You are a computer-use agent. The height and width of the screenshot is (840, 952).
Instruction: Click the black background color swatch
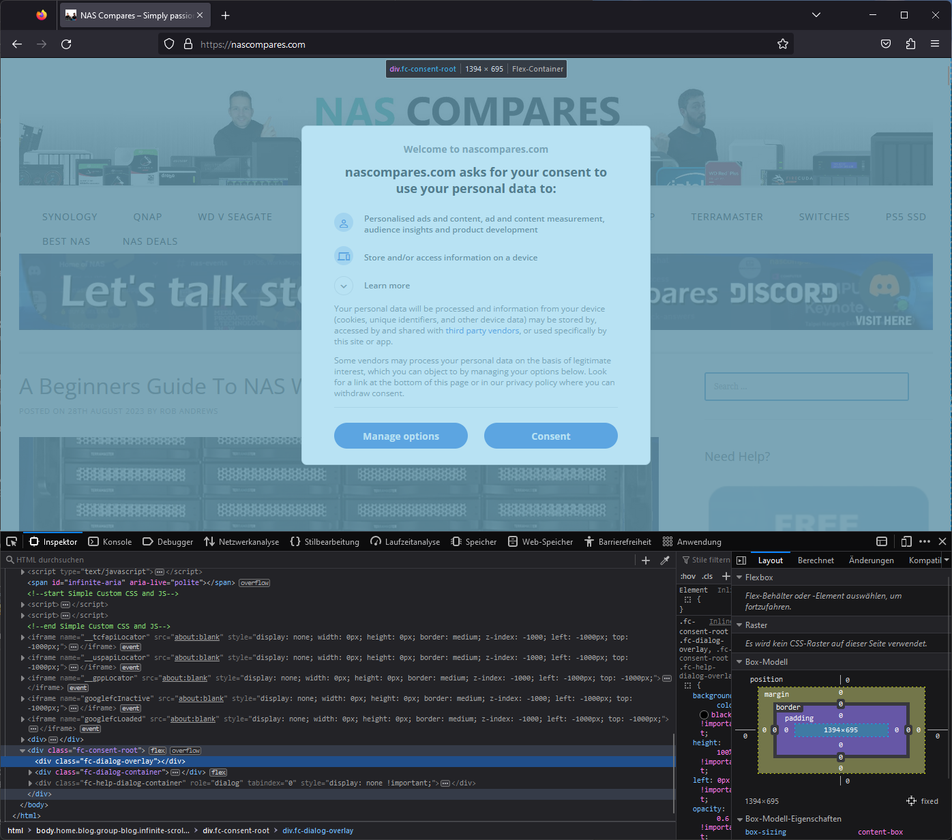coord(704,714)
